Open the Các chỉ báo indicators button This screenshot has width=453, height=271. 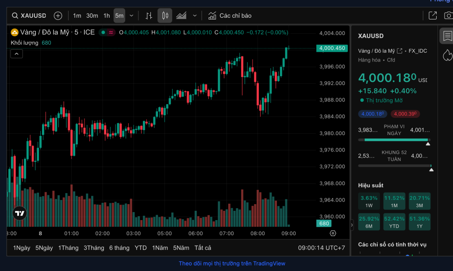(230, 15)
